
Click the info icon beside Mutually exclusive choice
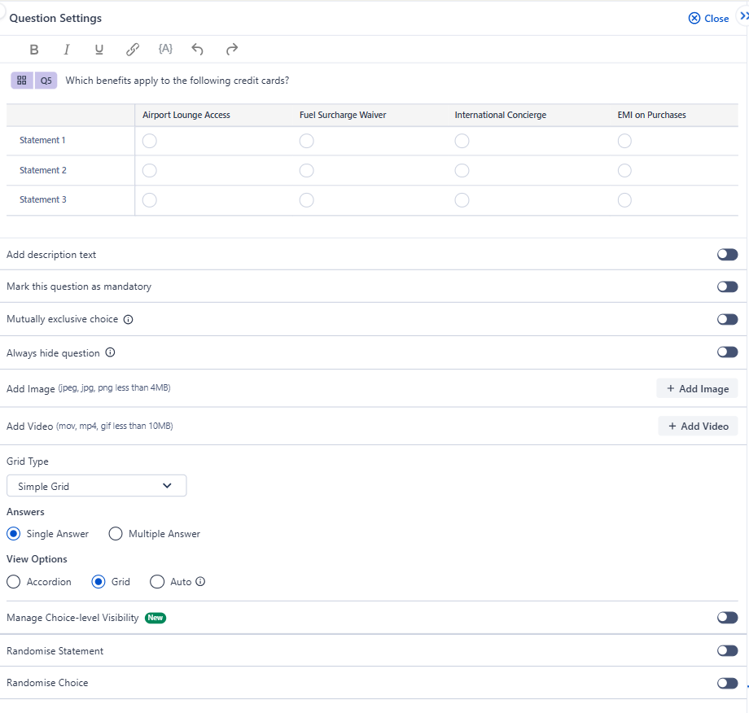point(128,320)
